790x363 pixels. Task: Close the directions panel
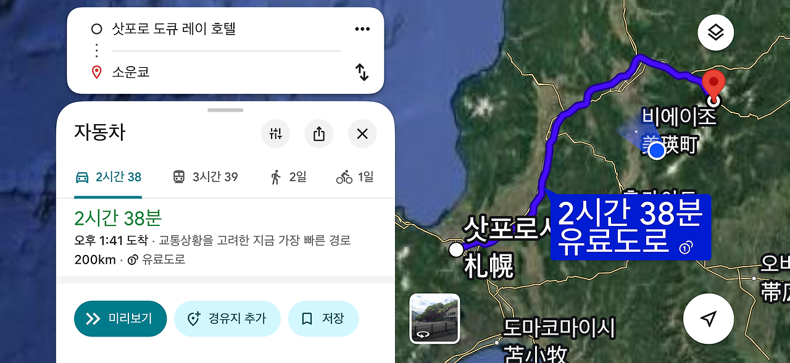tap(362, 133)
